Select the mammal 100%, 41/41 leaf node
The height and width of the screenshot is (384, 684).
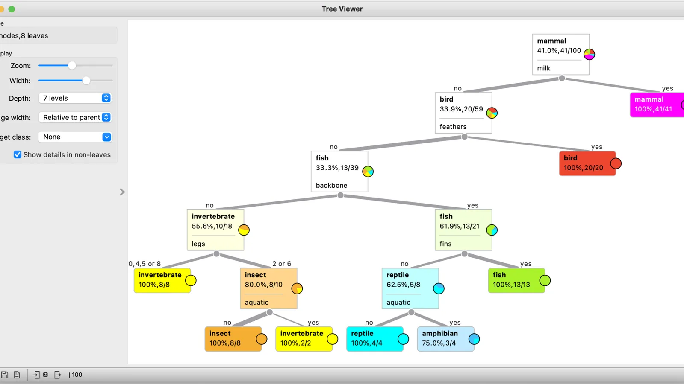657,105
